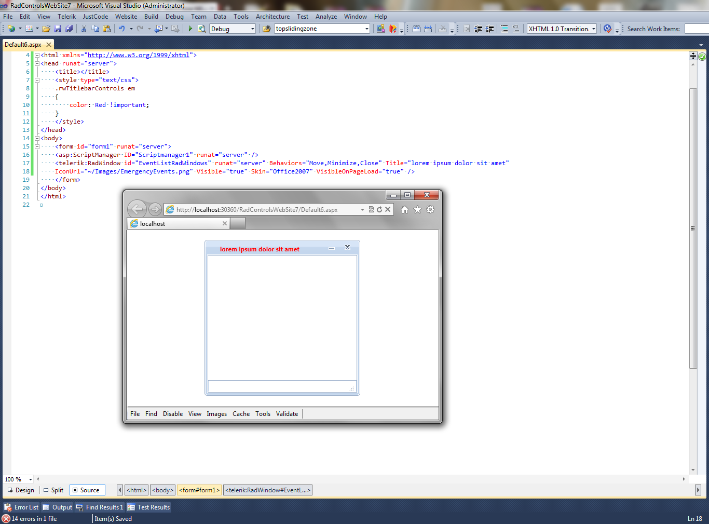Collapse the html element outline on line 4
The height and width of the screenshot is (524, 709).
37,55
